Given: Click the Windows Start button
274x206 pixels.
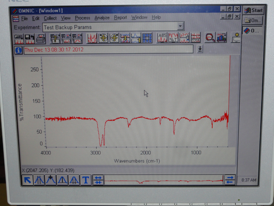Looking at the screenshot, I should coord(253,10).
